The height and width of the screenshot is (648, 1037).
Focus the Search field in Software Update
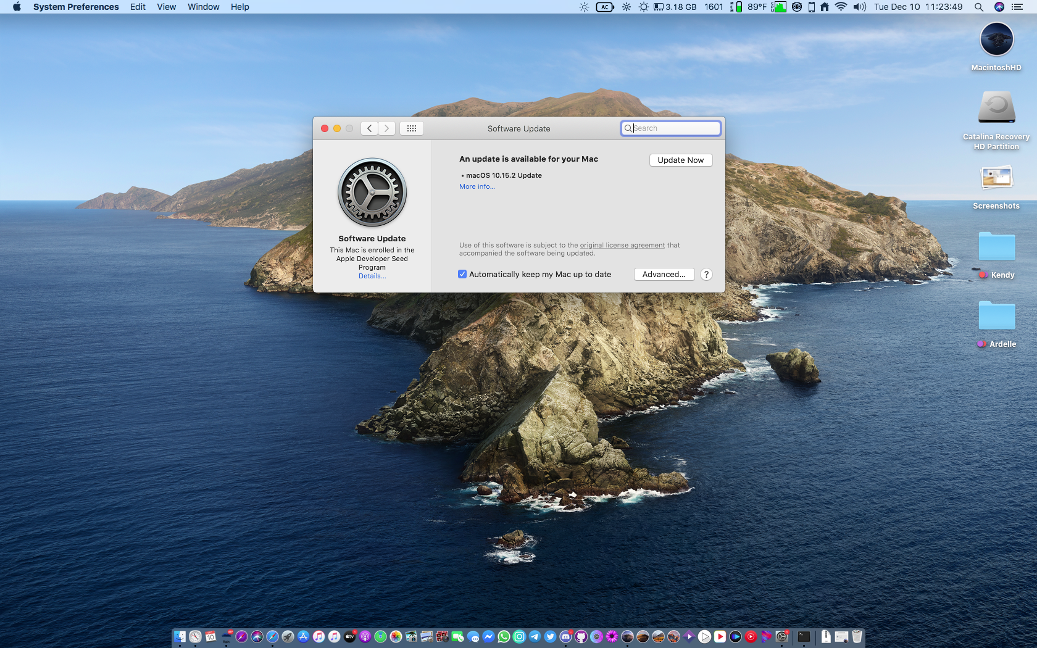point(671,128)
